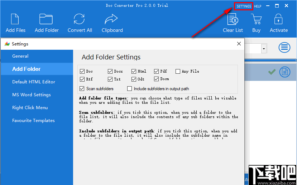Open SETTINGS in the title bar
This screenshot has height=185, width=297.
click(244, 6)
